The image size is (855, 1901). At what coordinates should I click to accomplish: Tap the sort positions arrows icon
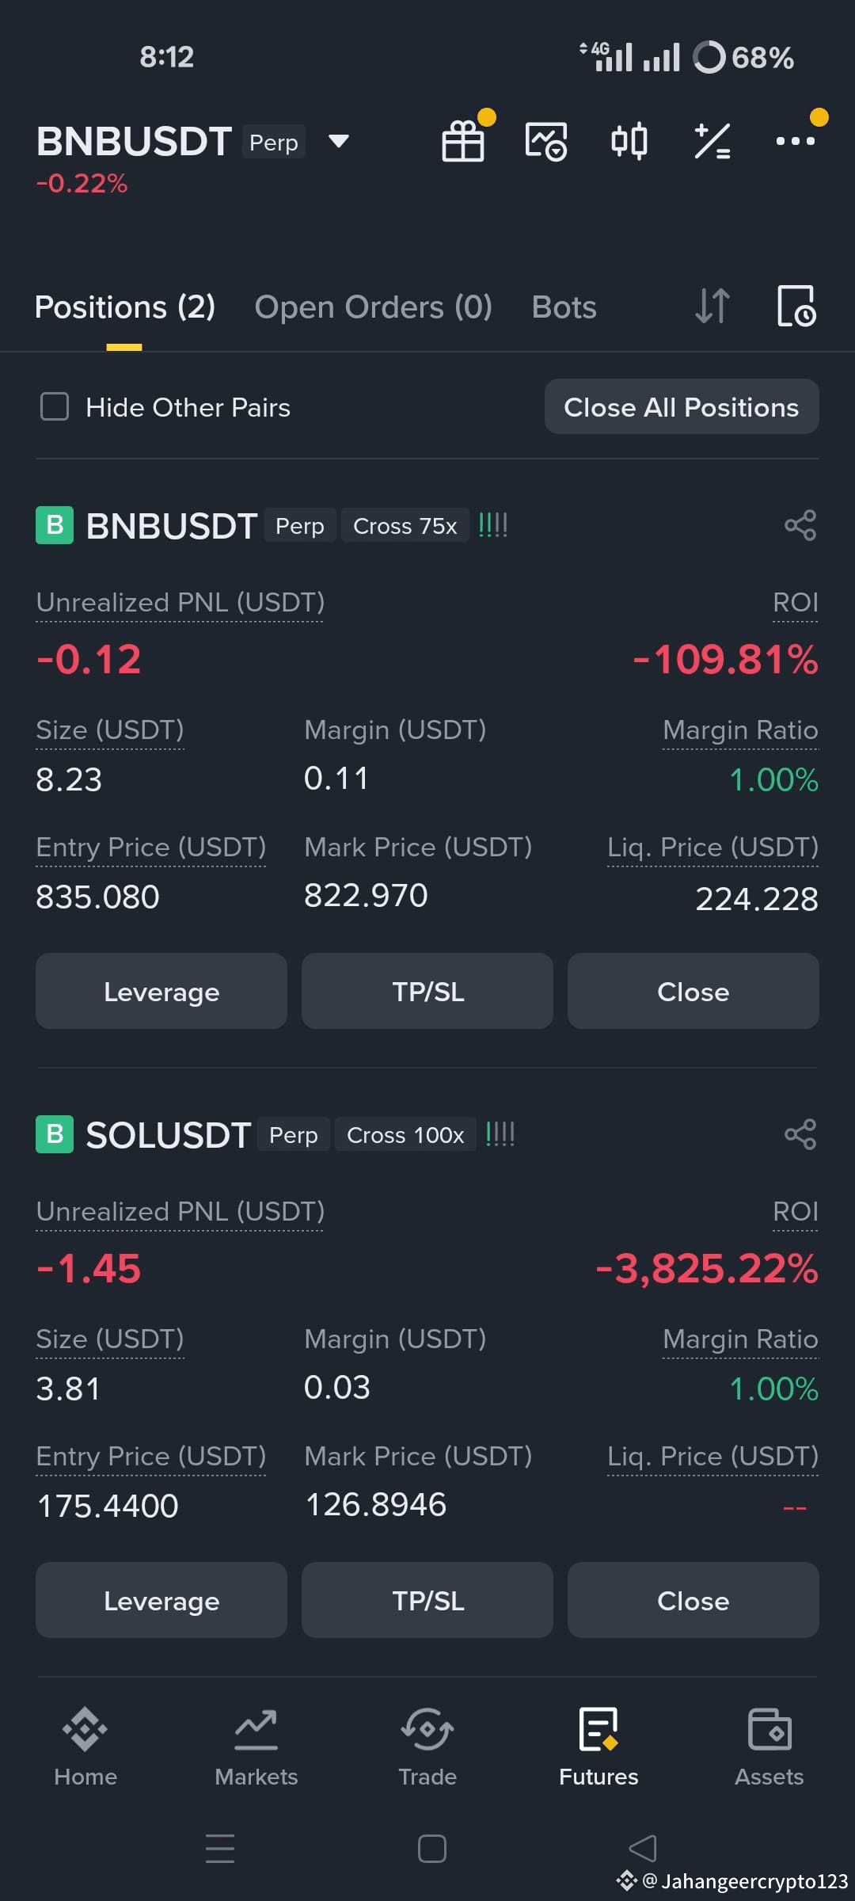tap(712, 307)
